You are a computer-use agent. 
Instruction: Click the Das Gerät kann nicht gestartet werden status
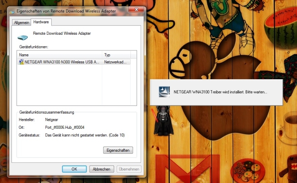coord(85,135)
